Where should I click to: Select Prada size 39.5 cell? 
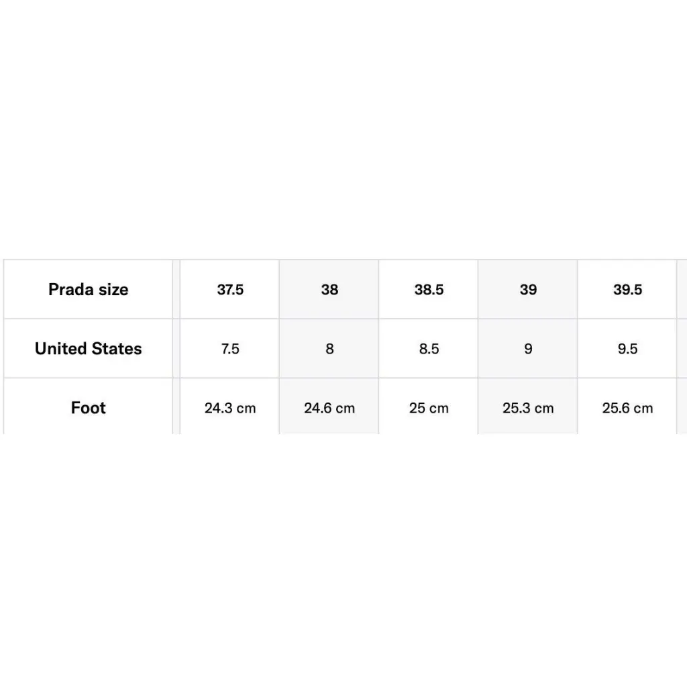tap(627, 290)
